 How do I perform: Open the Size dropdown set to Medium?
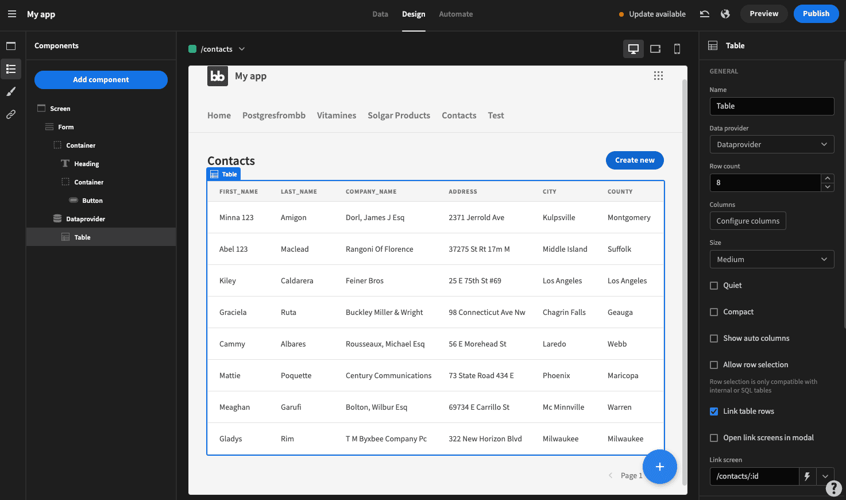click(x=772, y=259)
